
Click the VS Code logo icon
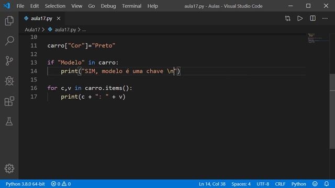[7, 6]
